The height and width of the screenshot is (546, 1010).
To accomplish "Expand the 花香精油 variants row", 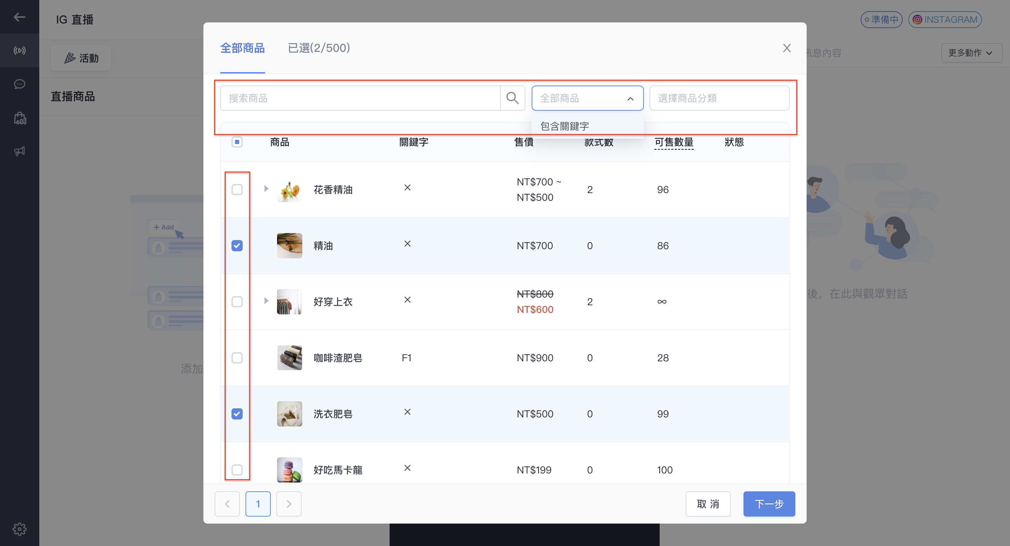I will [266, 189].
